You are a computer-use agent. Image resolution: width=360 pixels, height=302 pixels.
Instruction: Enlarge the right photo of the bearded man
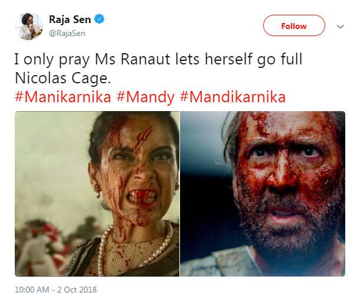(263, 194)
